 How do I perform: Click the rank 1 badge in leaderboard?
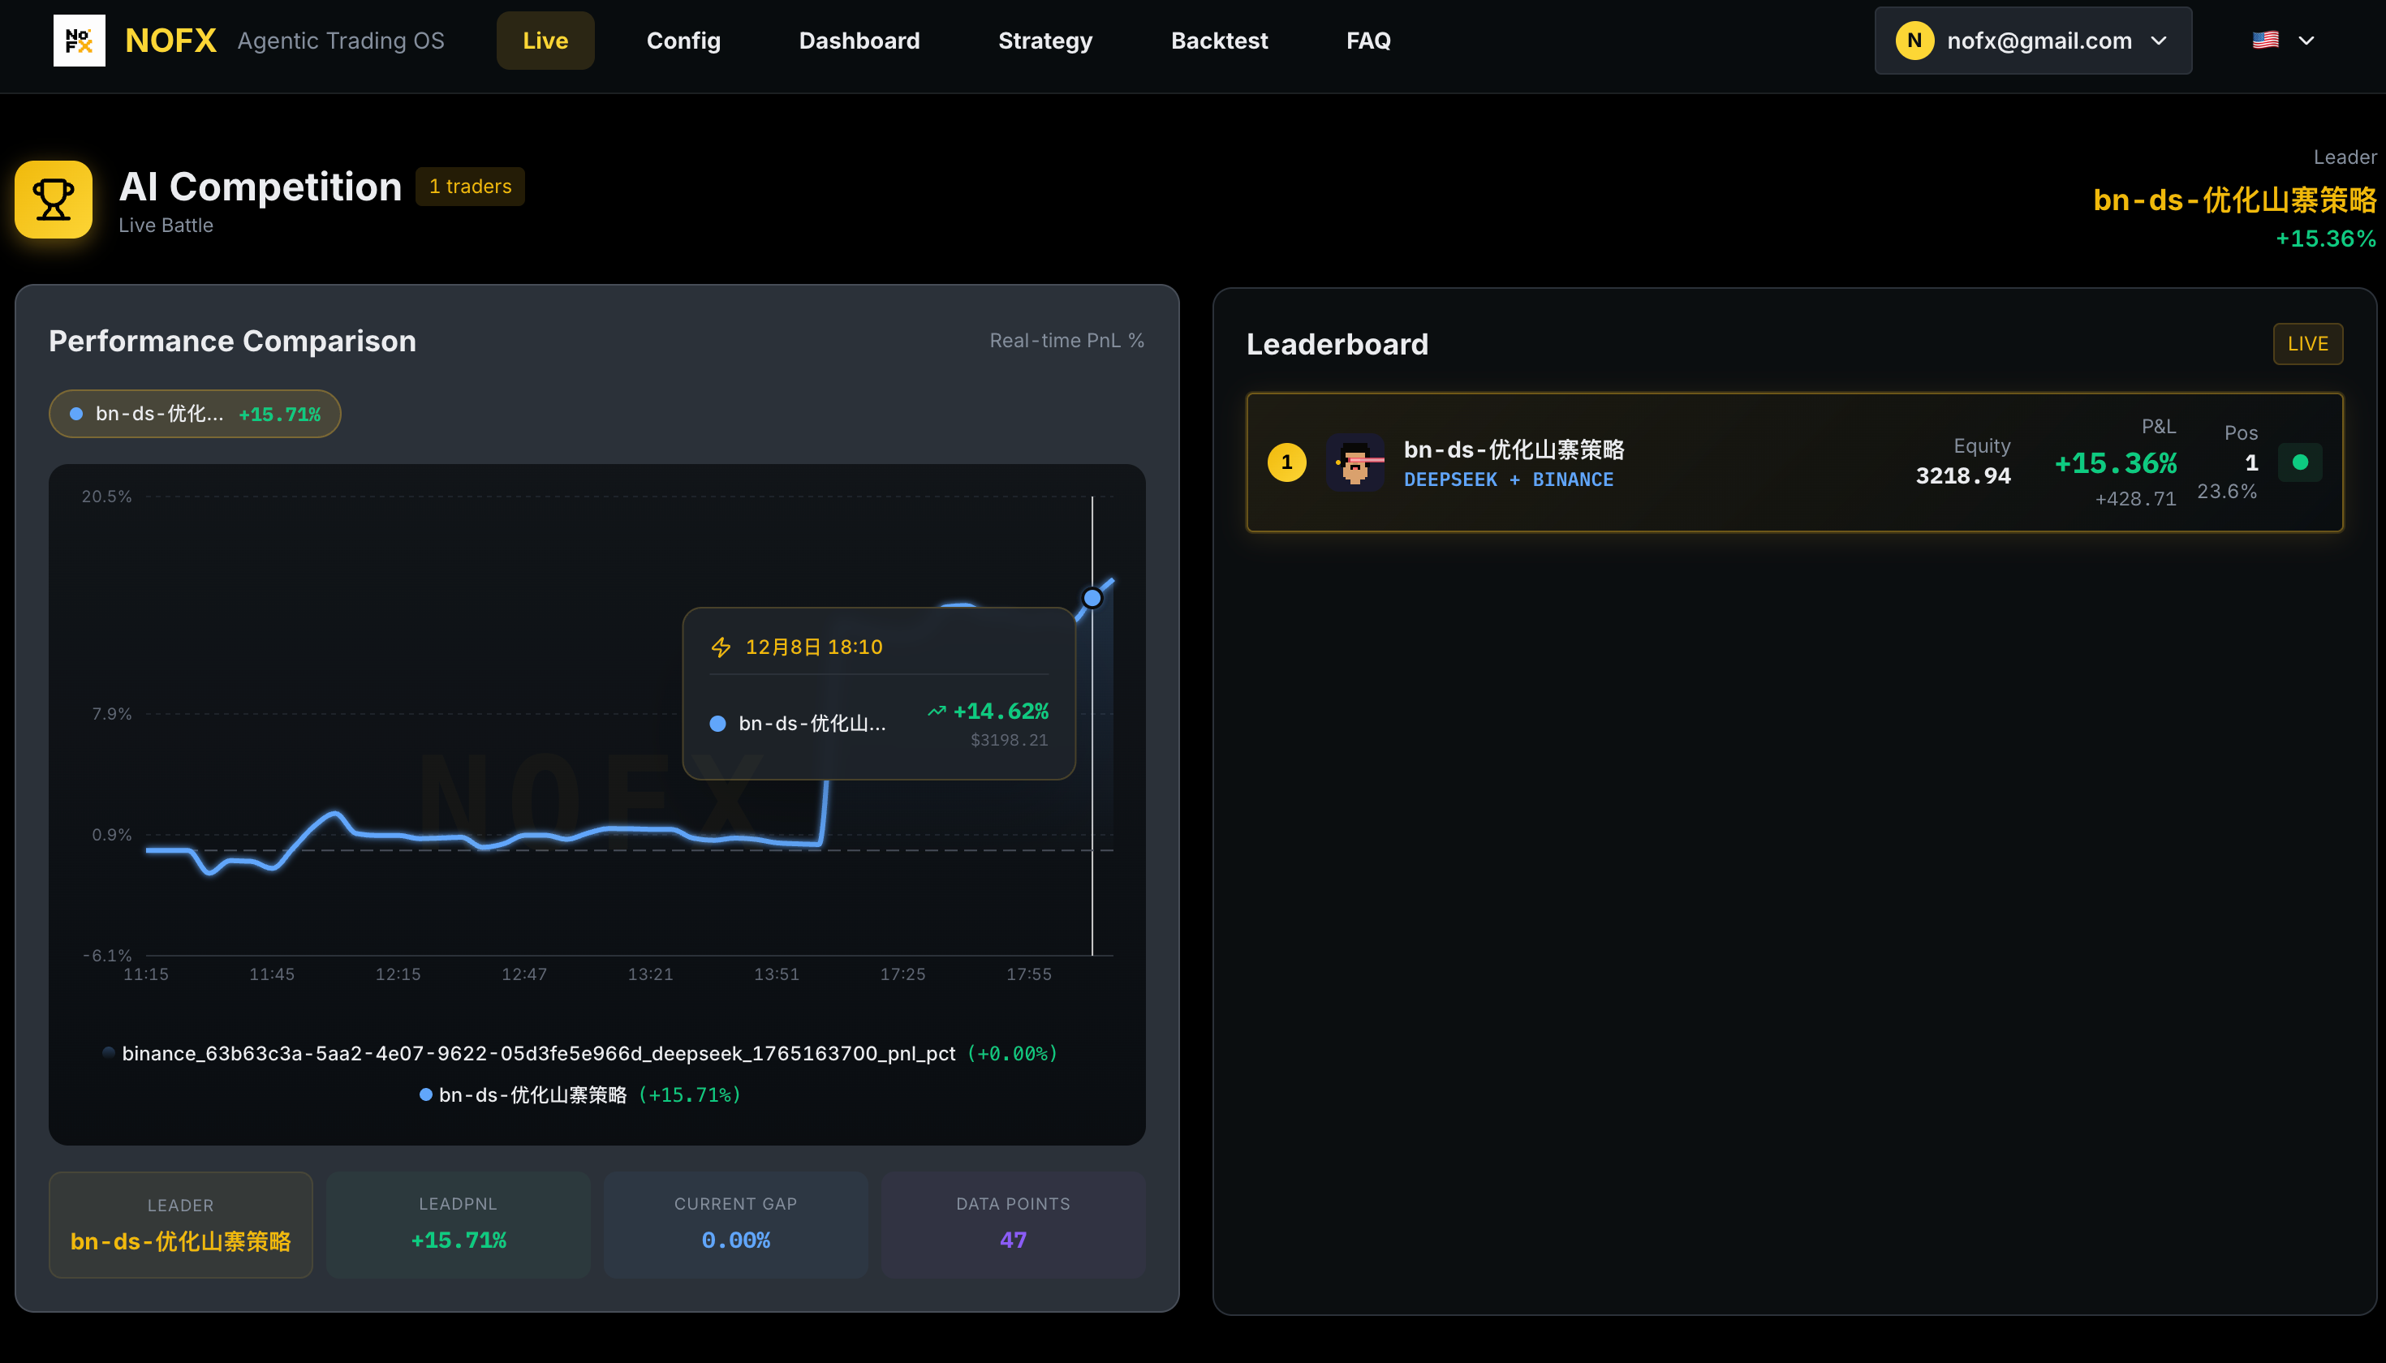[x=1286, y=462]
